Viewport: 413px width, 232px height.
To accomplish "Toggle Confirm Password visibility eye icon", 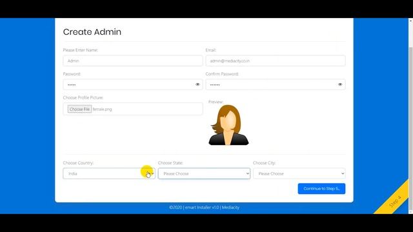I will [x=340, y=84].
